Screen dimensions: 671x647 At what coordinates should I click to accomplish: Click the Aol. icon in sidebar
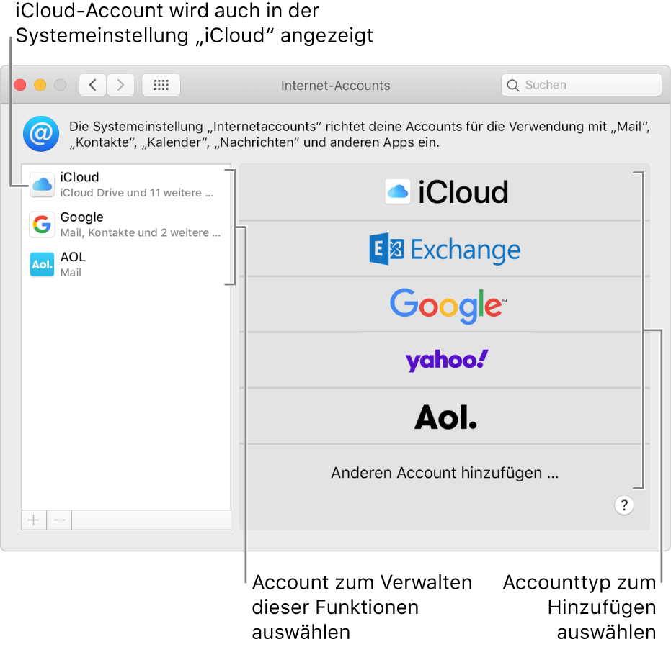tap(42, 265)
